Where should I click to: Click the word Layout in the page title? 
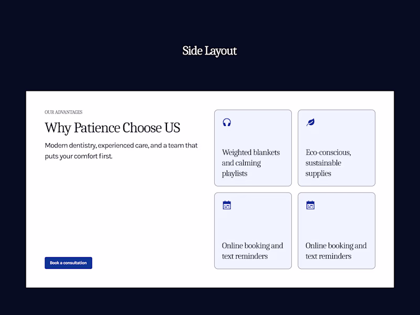click(x=220, y=51)
